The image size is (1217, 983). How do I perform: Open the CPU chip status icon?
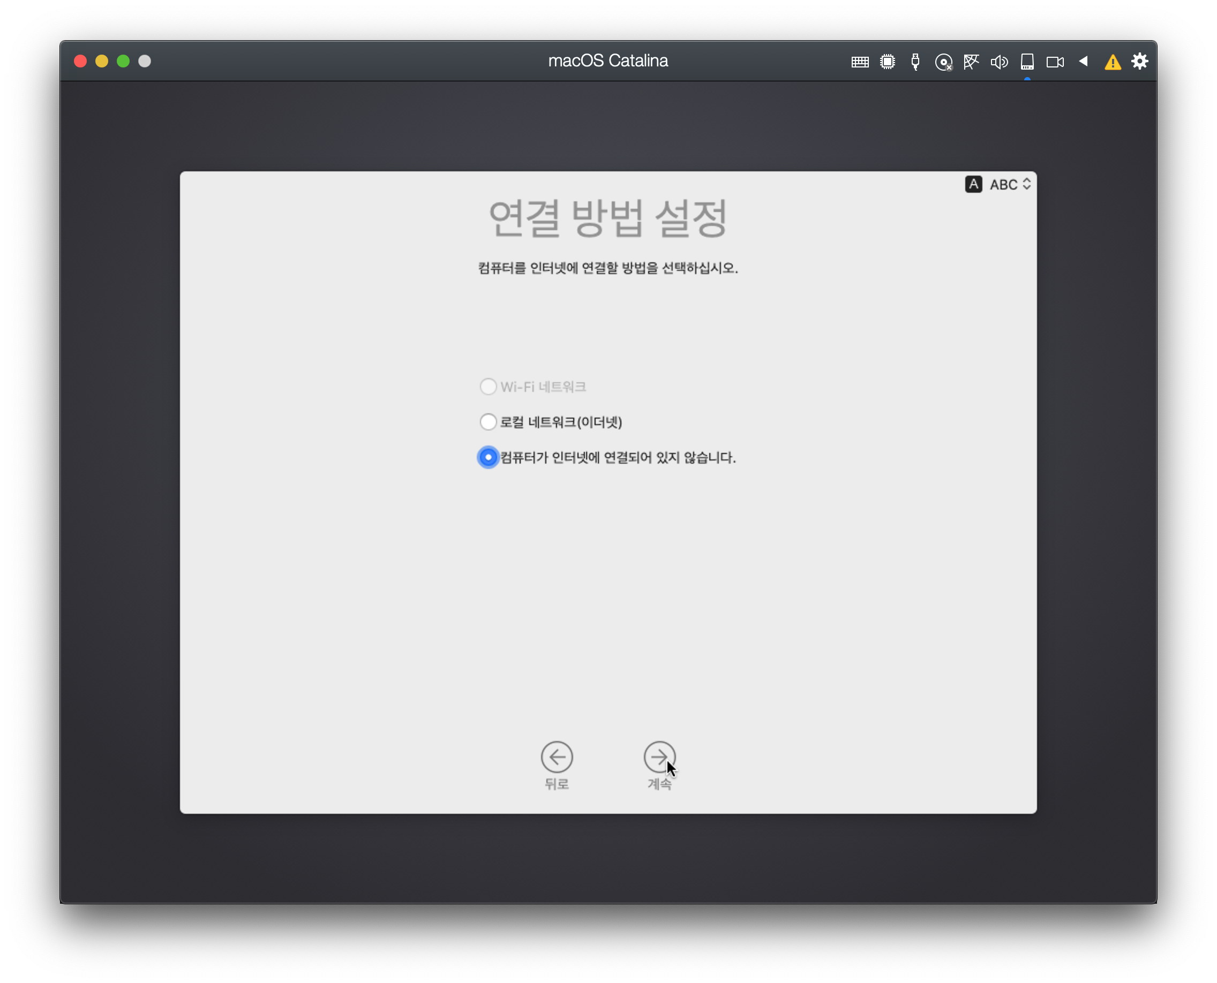tap(887, 62)
